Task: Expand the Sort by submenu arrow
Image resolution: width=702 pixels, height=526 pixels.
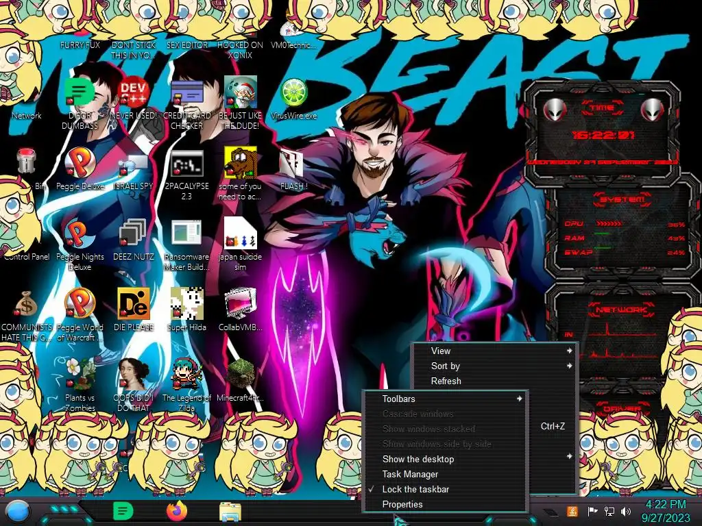Action: tap(569, 366)
